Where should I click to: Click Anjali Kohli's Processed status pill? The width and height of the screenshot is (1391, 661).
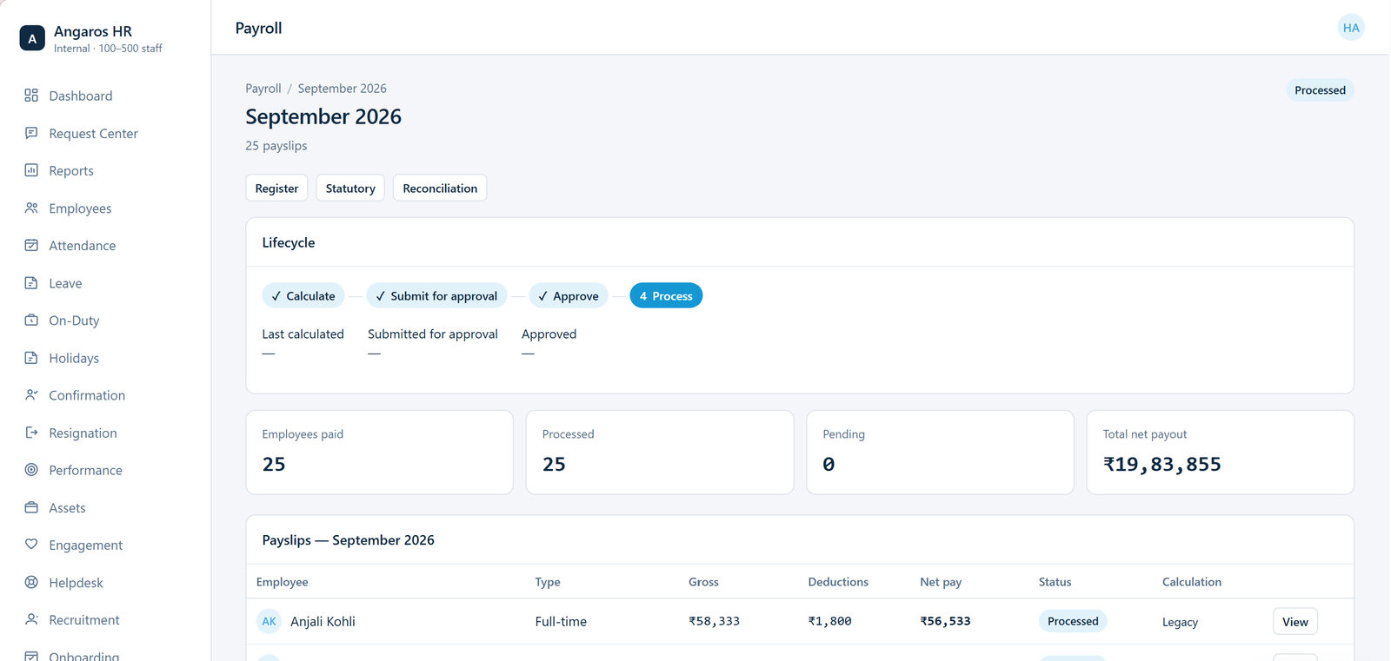(x=1073, y=621)
